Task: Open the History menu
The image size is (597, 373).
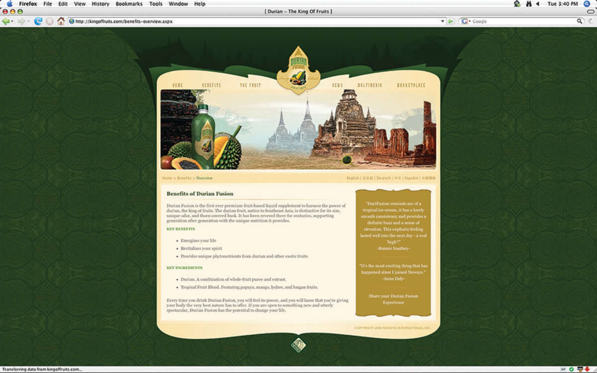Action: coord(100,3)
